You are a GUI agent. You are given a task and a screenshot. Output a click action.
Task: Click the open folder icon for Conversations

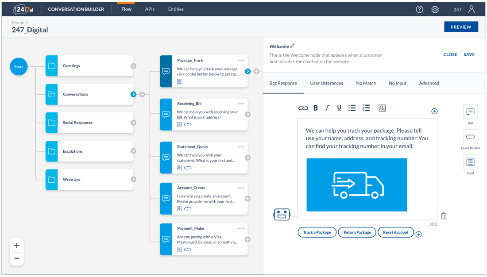pyautogui.click(x=51, y=94)
